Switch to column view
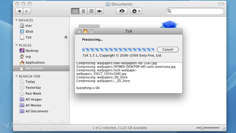236x133 pixels. pyautogui.click(x=91, y=11)
